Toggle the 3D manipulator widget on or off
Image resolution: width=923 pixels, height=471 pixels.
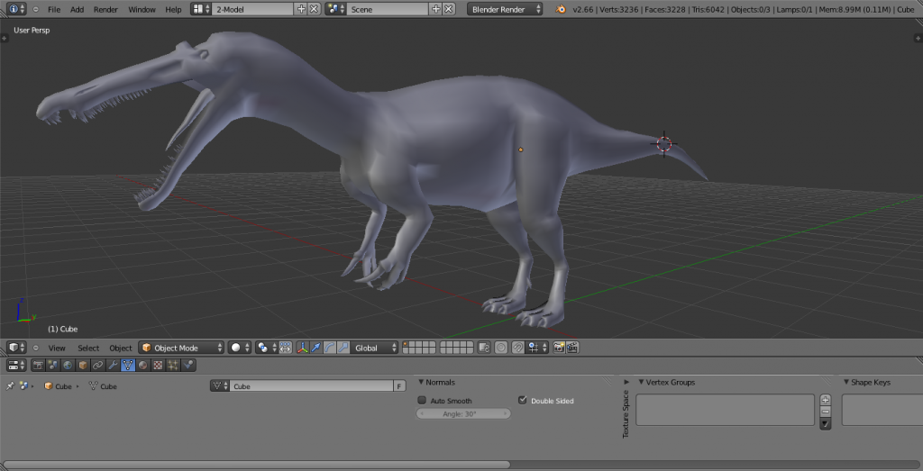pos(302,348)
